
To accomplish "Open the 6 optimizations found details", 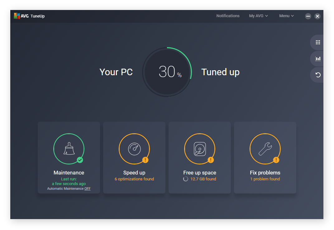I will [134, 179].
